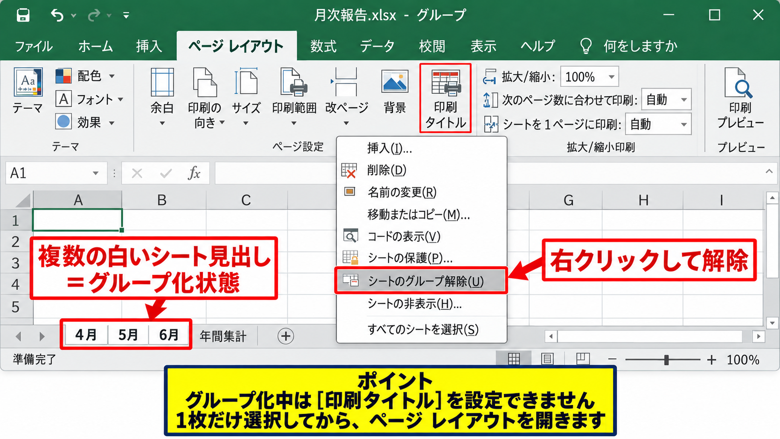Expand the 配色 colors dropdown
780x439 pixels.
[112, 76]
